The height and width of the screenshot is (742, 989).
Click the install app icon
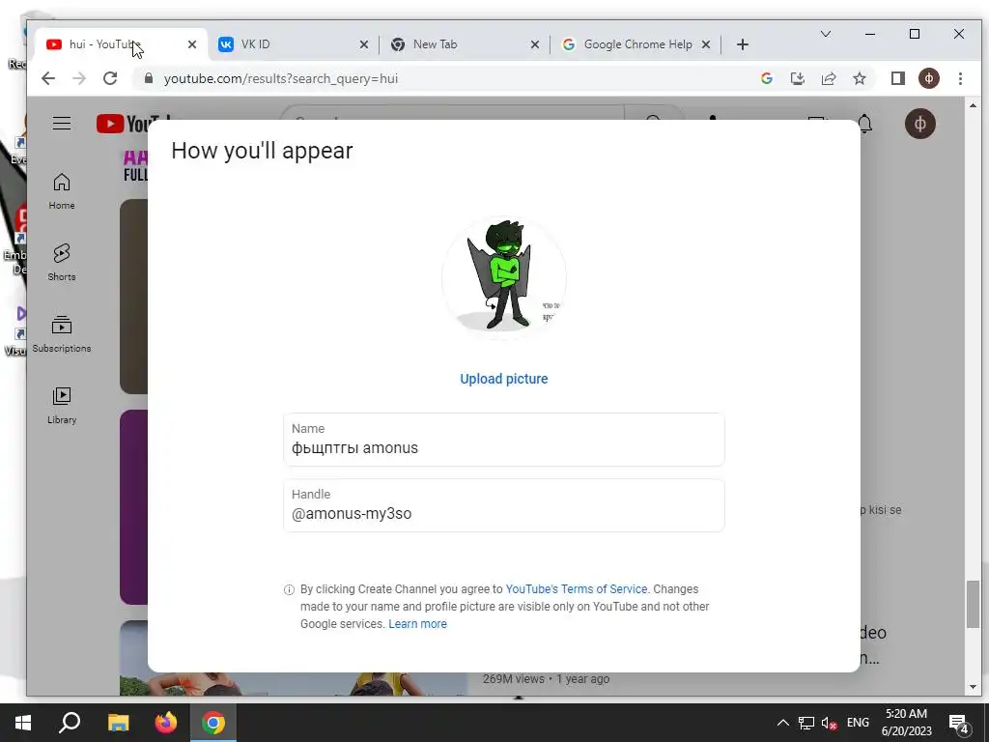click(797, 78)
